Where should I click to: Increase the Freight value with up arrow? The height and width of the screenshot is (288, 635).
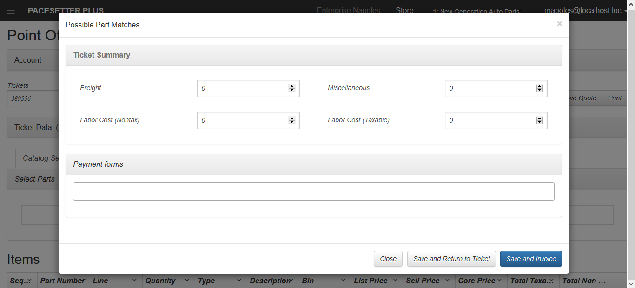point(292,86)
